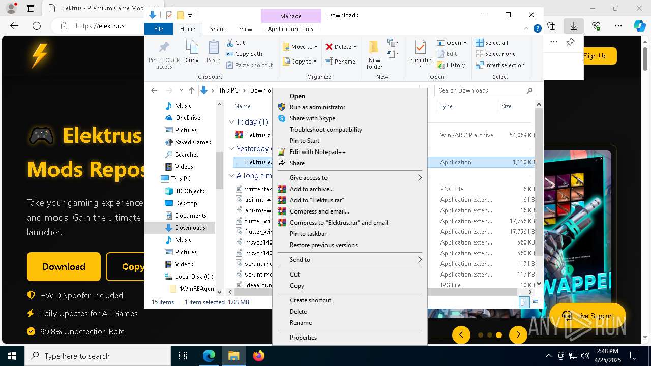Switch to Large icons view in status bar
651x366 pixels.
535,302
